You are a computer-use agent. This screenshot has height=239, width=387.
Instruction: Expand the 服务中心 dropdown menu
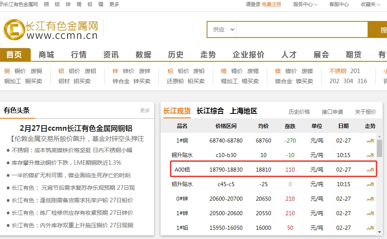point(305,4)
